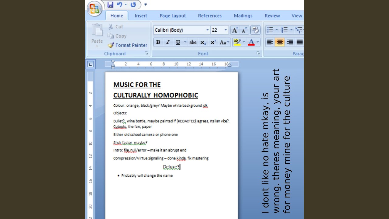Grow the font size

235,30
